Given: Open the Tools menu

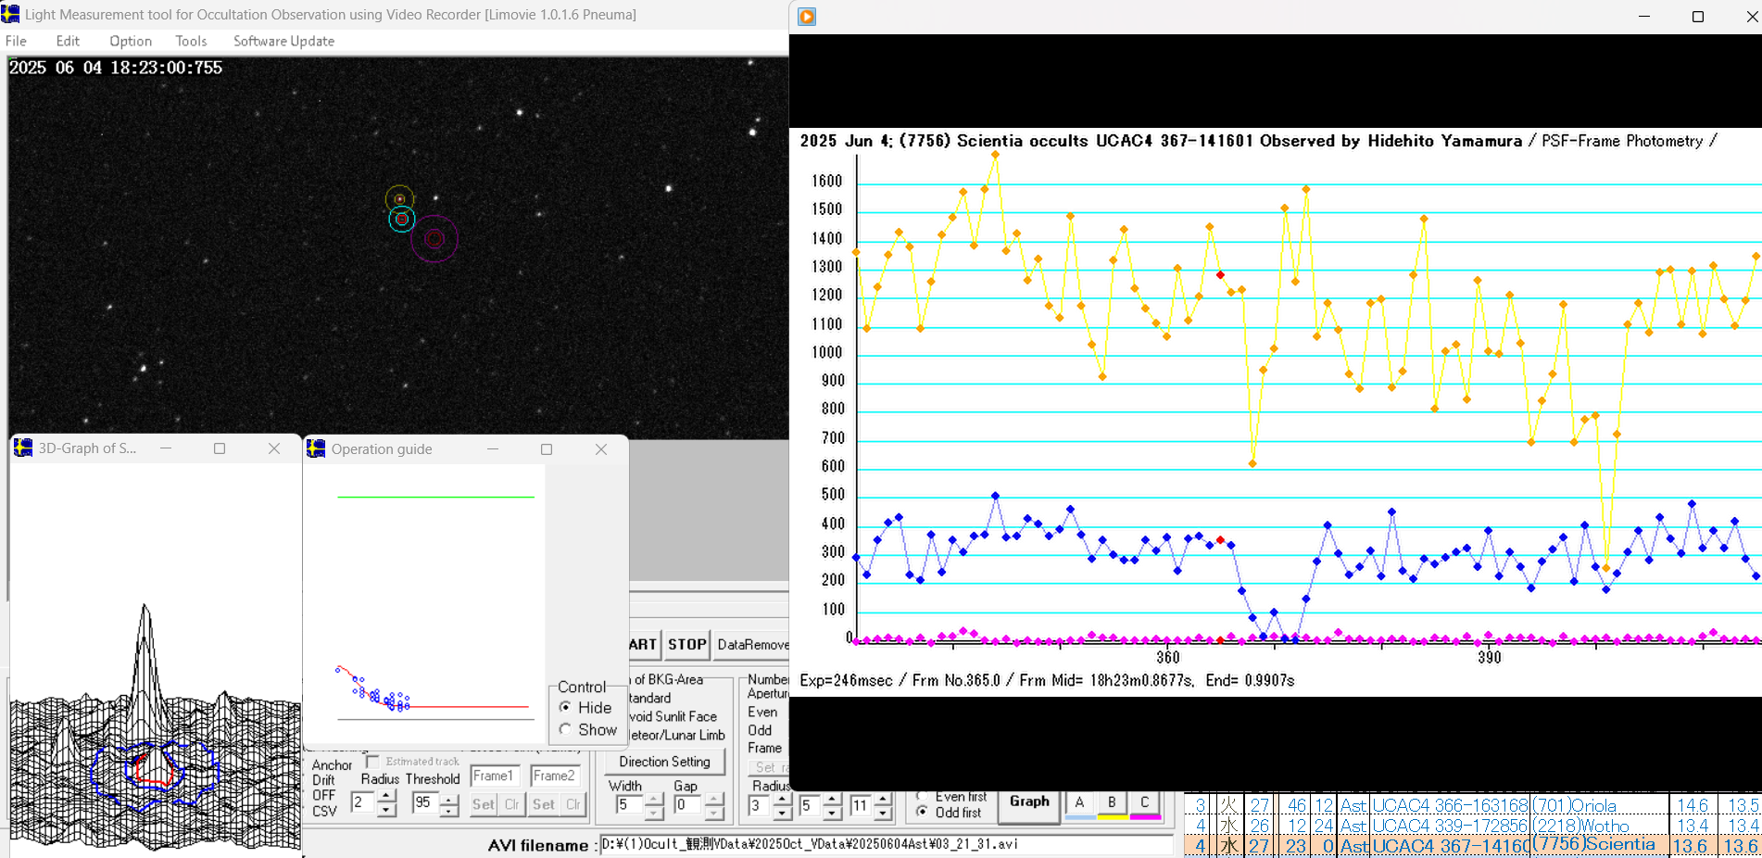Looking at the screenshot, I should coord(191,41).
